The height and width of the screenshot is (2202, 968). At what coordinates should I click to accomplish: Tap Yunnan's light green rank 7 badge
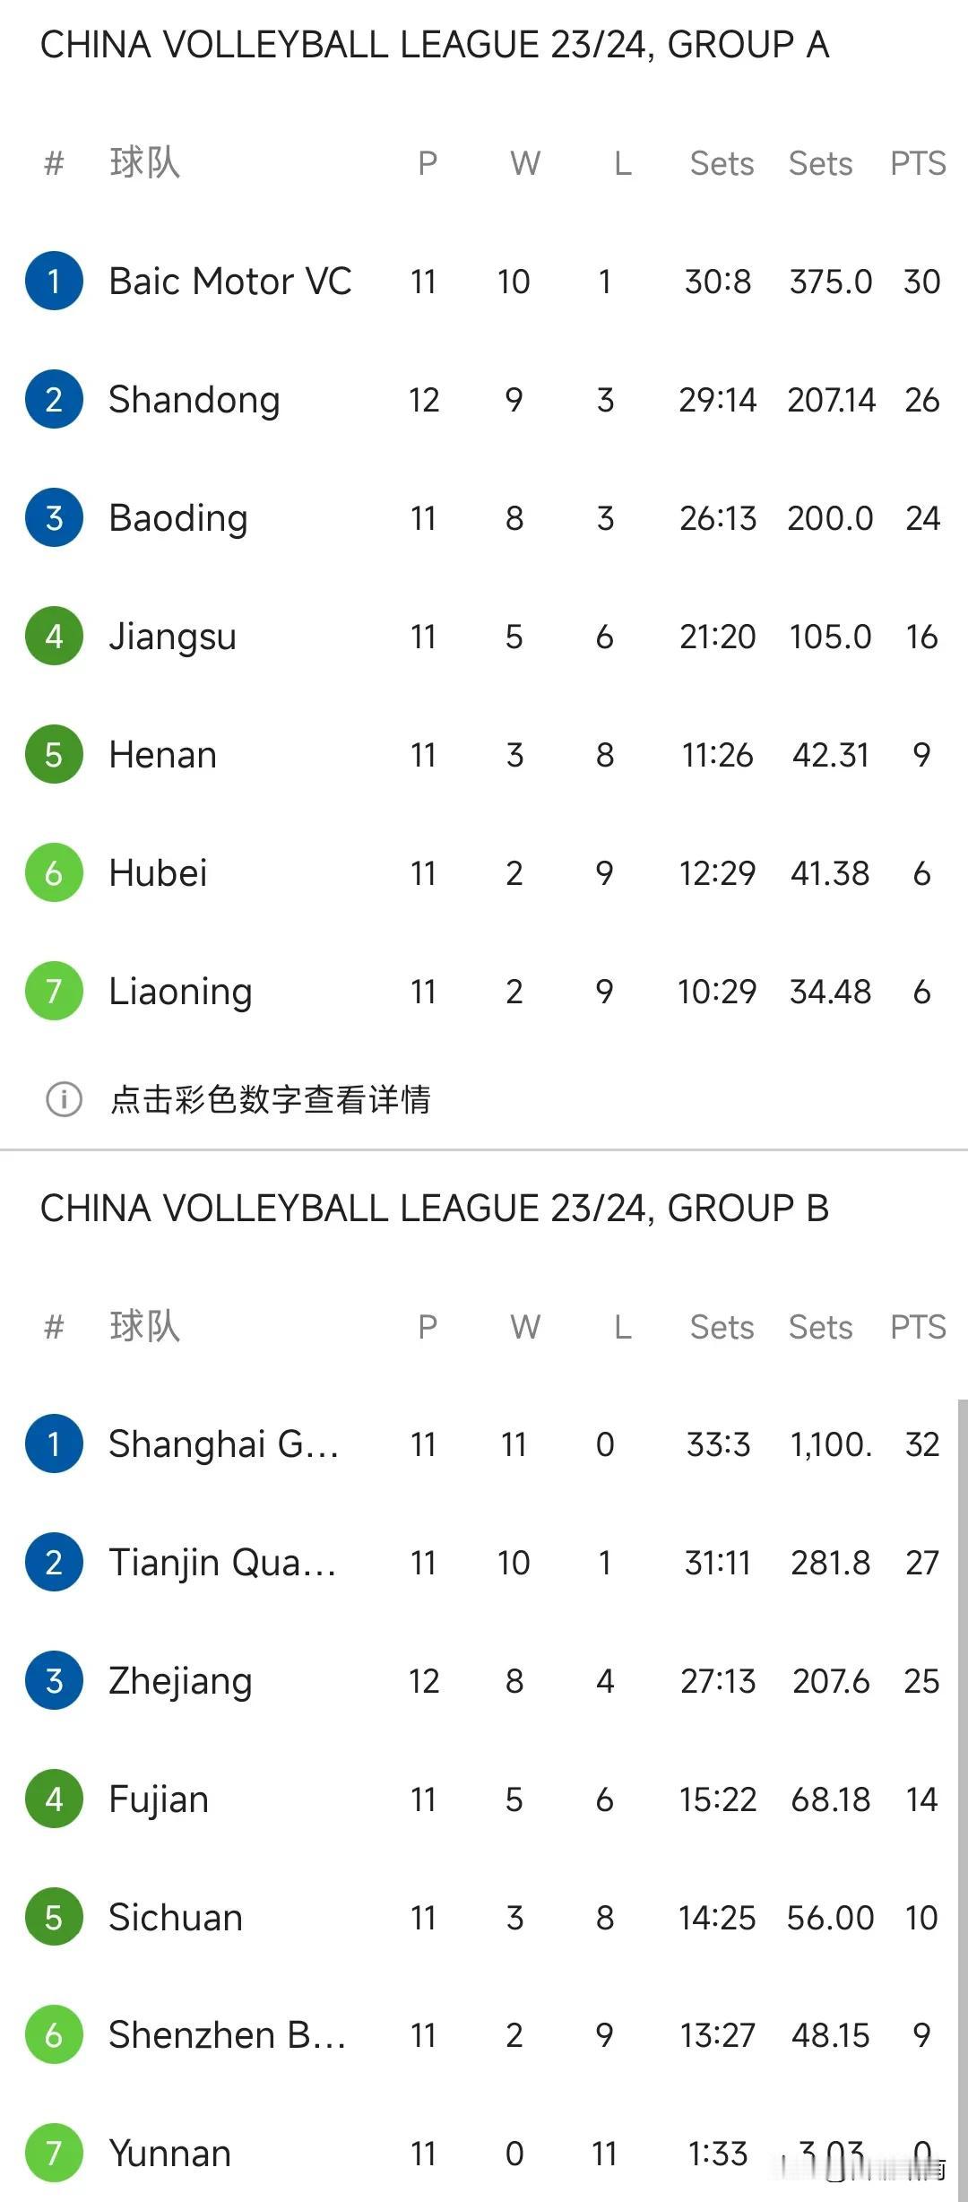click(54, 2154)
